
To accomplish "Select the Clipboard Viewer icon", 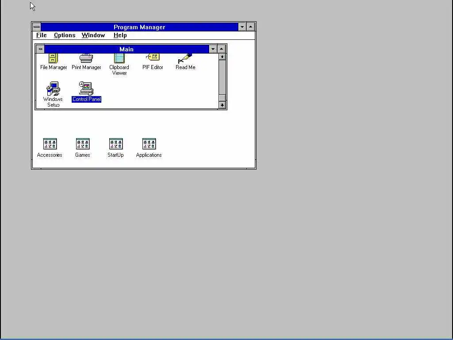I will [119, 65].
